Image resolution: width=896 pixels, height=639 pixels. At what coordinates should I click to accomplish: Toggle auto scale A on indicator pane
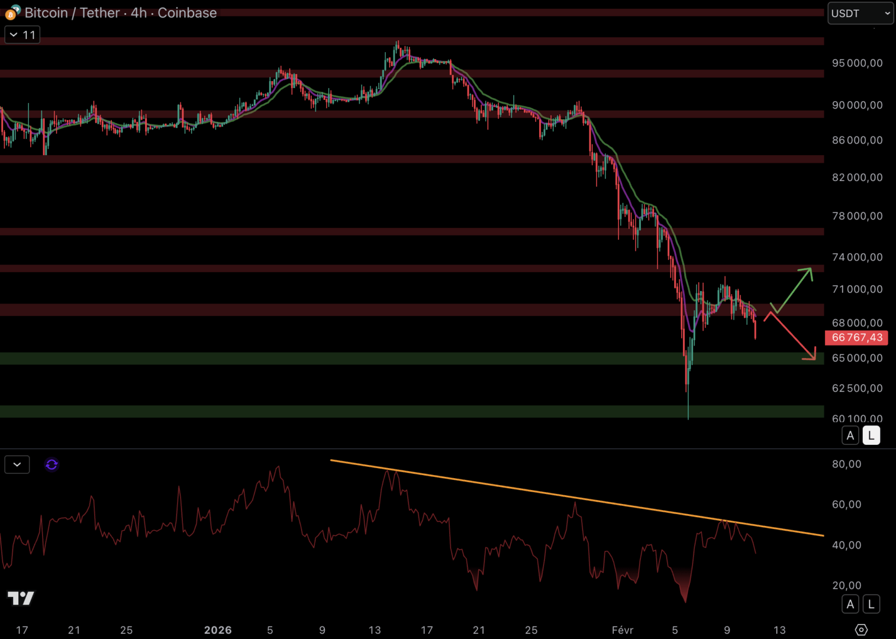850,604
